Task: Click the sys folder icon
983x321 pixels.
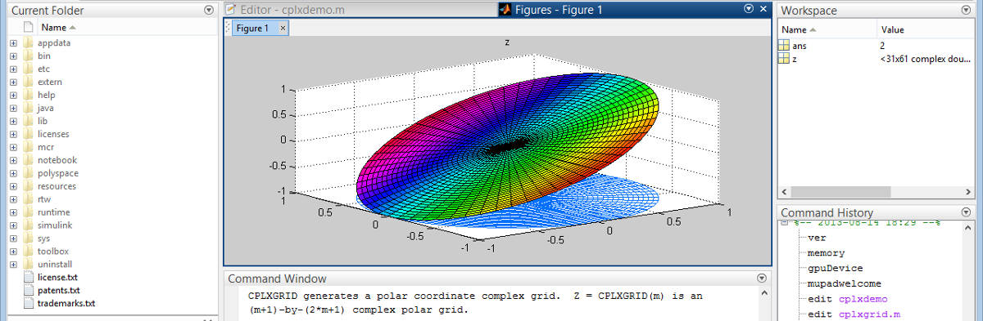Action: [29, 239]
